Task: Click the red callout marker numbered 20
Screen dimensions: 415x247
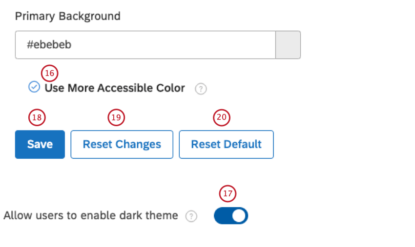Action: tap(221, 117)
